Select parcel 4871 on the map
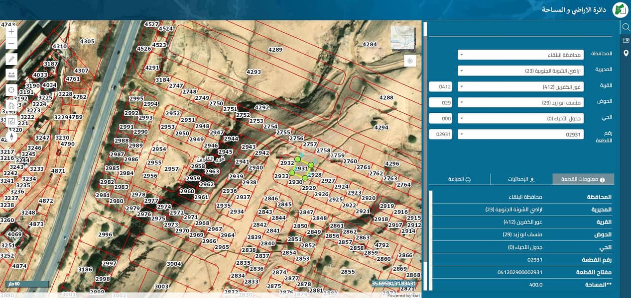Viewport: 631px width, 298px height. pos(58,171)
